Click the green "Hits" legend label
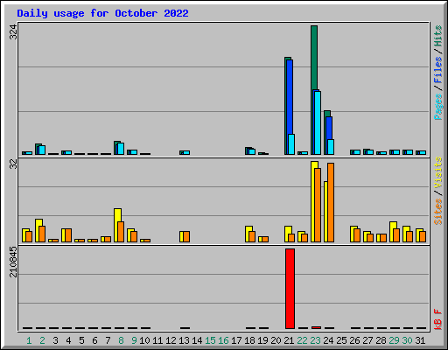The height and width of the screenshot is (350, 448). (x=438, y=36)
